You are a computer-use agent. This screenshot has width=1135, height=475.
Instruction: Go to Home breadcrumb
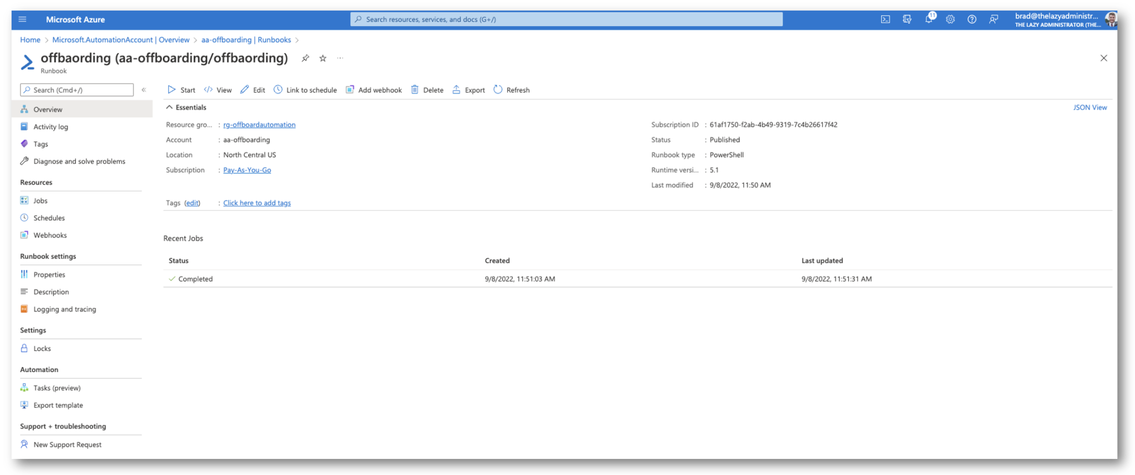[x=30, y=40]
